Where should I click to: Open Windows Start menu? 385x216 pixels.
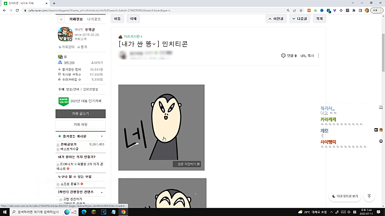point(5,212)
